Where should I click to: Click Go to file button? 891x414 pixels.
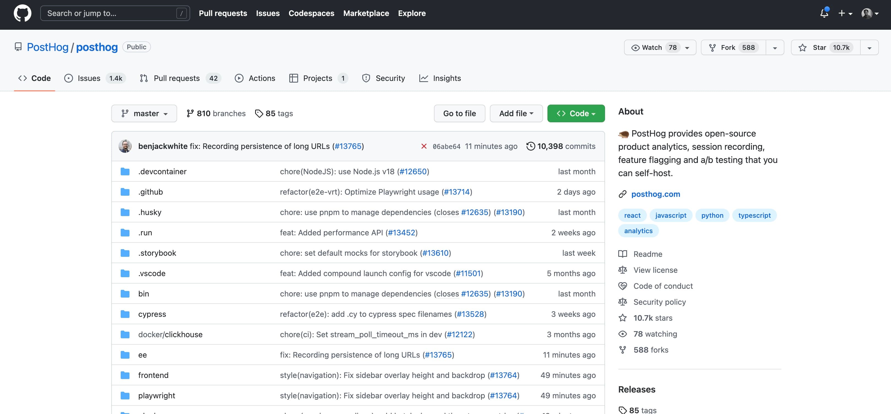point(459,113)
